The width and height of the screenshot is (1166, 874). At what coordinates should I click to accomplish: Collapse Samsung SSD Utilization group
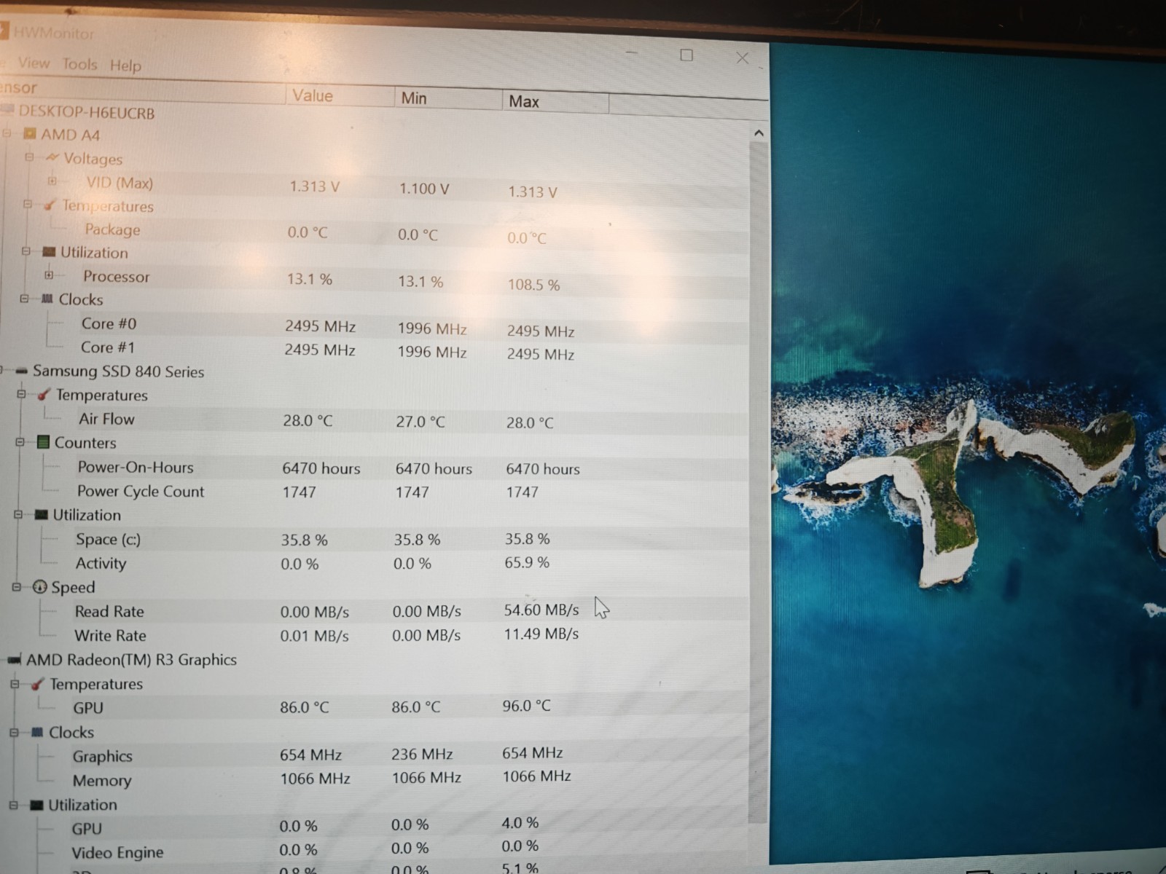coord(18,514)
